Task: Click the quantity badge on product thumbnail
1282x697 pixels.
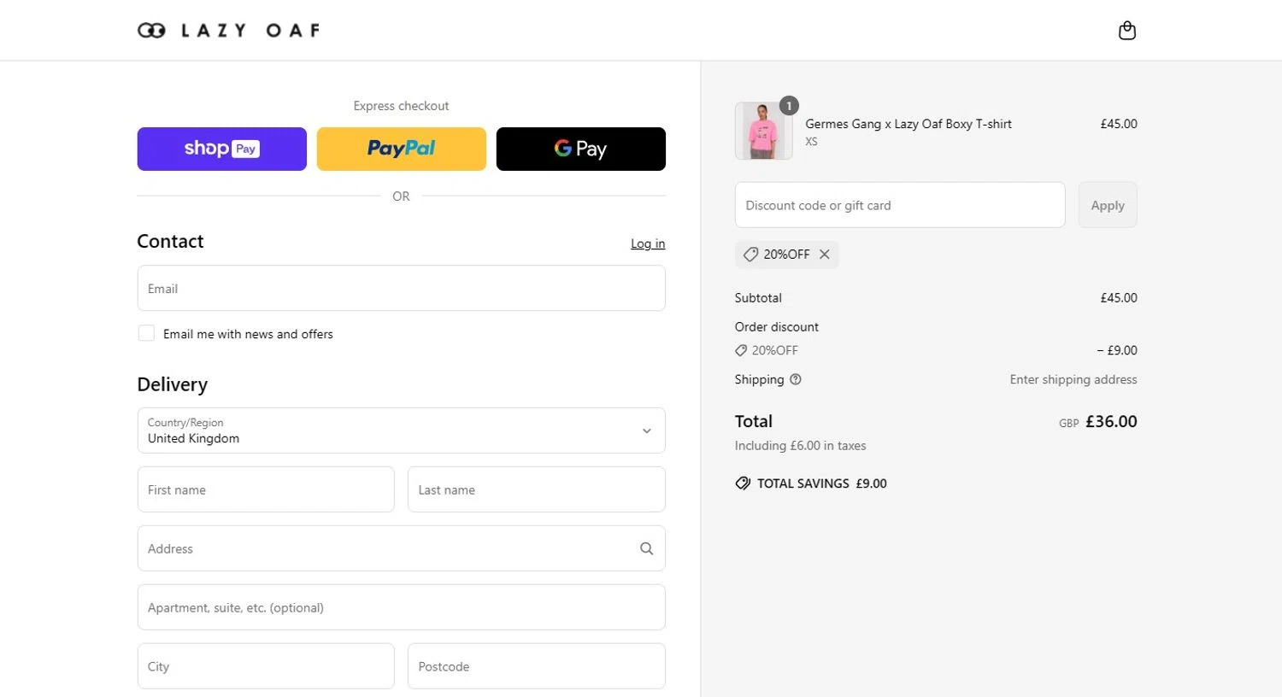Action: pyautogui.click(x=789, y=106)
